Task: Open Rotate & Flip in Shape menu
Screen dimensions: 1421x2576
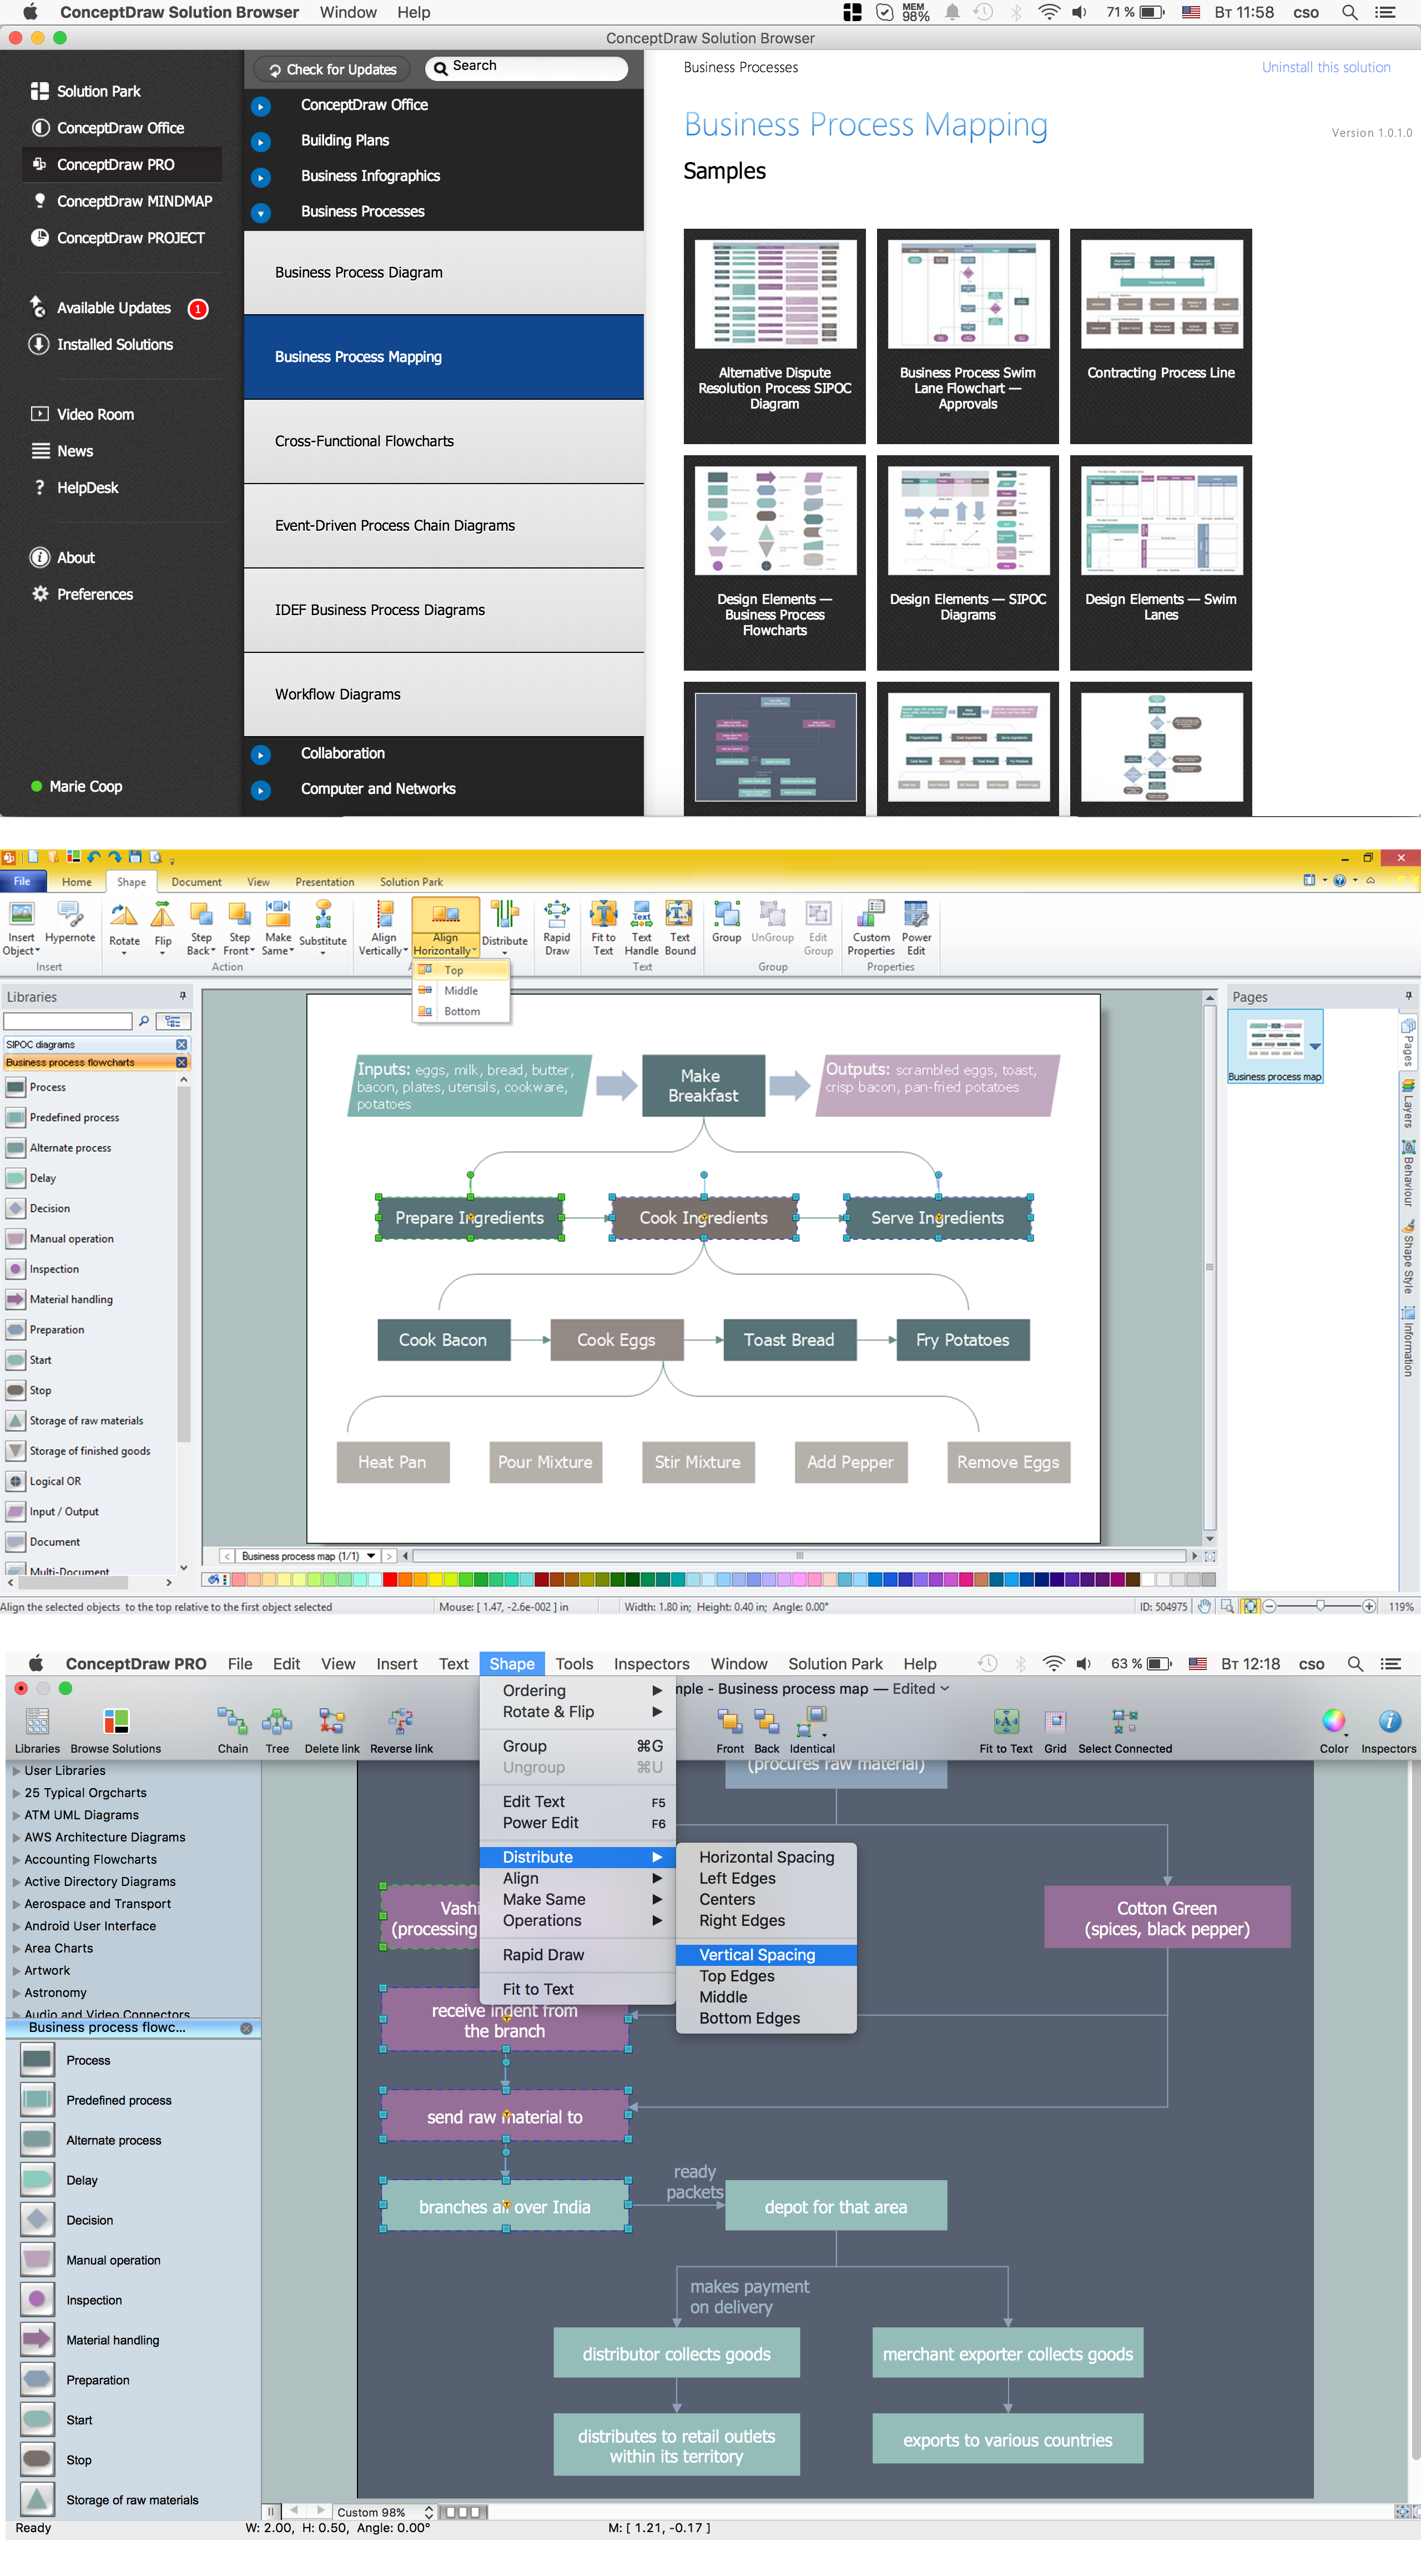Action: click(577, 1712)
